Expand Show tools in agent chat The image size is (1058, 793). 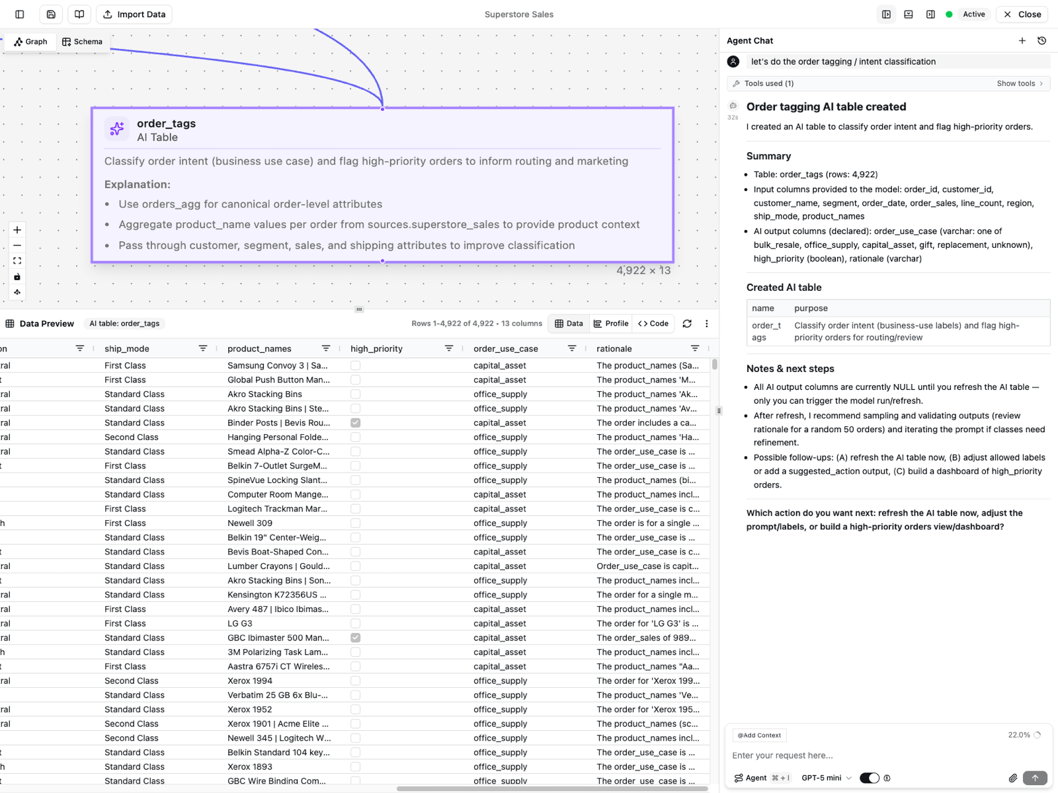[x=1019, y=83]
